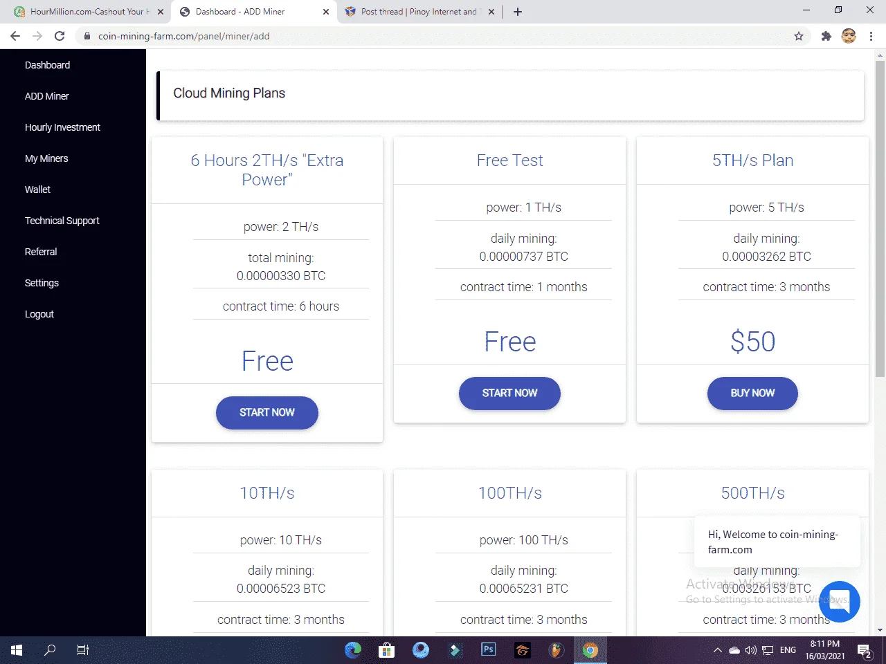Open the volume control in system tray
Image resolution: width=886 pixels, height=664 pixels.
[751, 650]
